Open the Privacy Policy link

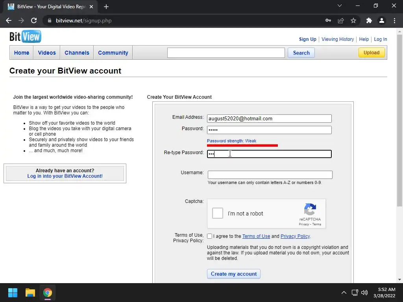point(295,236)
